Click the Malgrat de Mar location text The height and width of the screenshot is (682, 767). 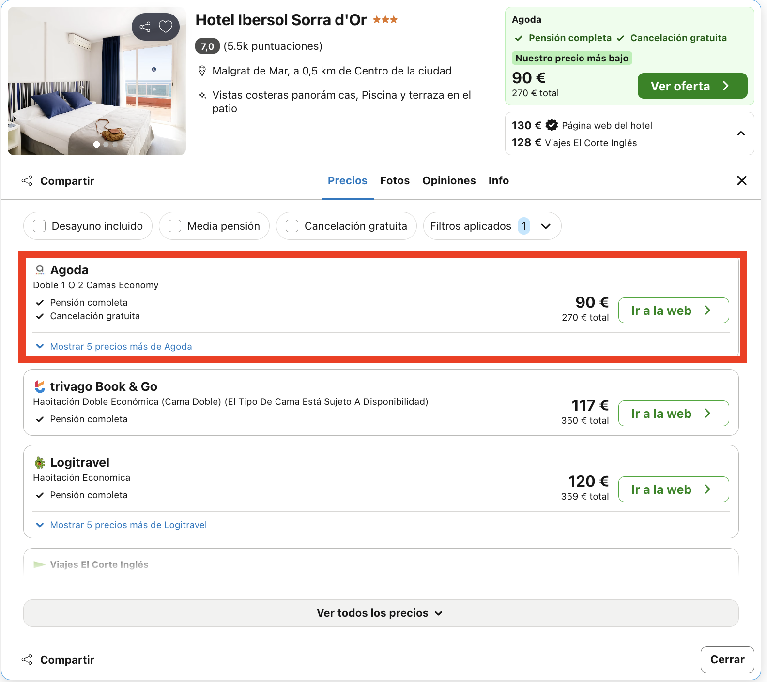(332, 71)
